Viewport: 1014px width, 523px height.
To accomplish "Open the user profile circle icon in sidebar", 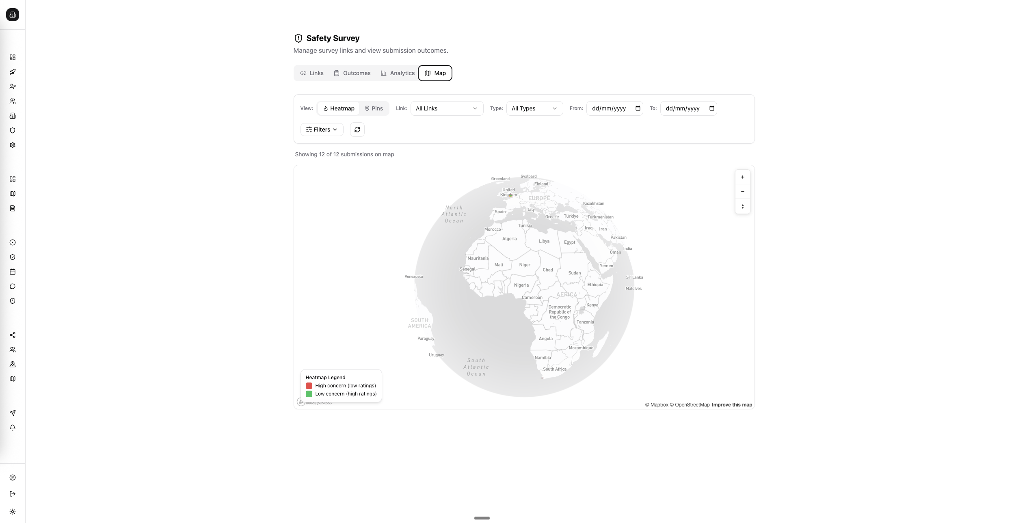I will pos(13,477).
